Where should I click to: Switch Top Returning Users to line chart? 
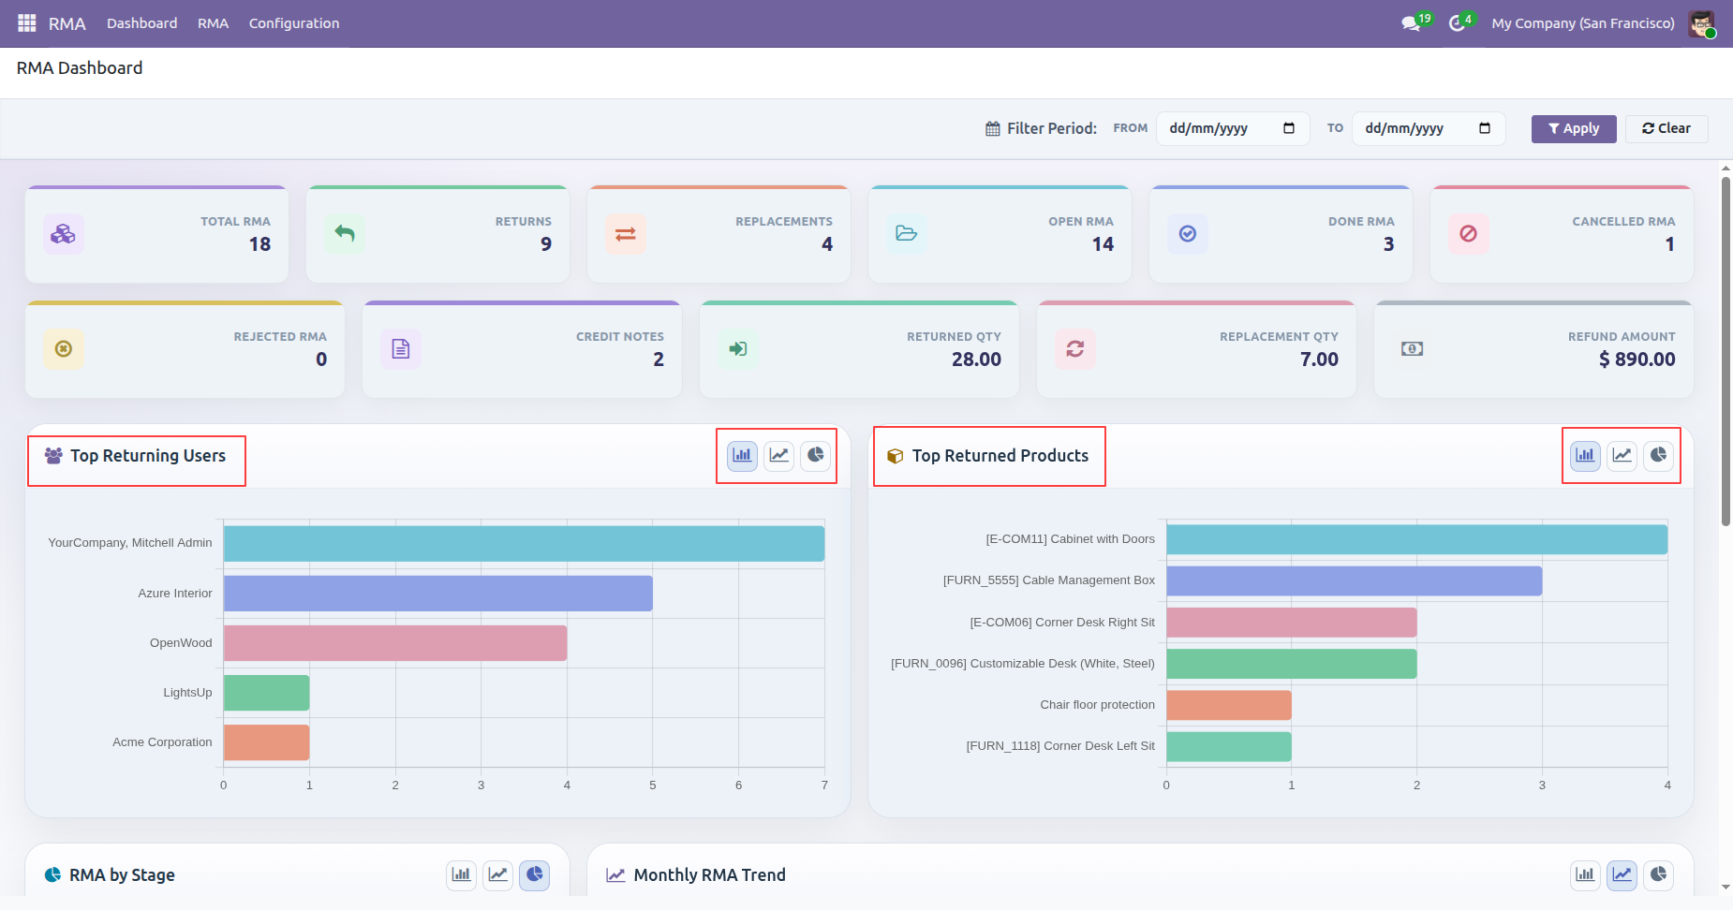[779, 455]
